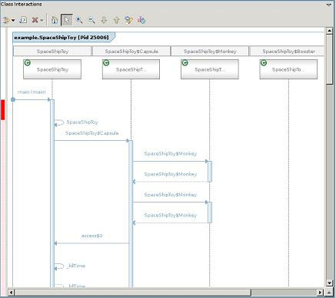Image resolution: width=336 pixels, height=298 pixels.
Task: Click the SpaceShipToy self-call message label
Action: [82, 122]
